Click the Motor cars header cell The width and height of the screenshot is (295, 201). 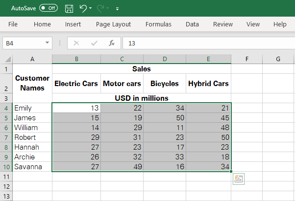122,83
